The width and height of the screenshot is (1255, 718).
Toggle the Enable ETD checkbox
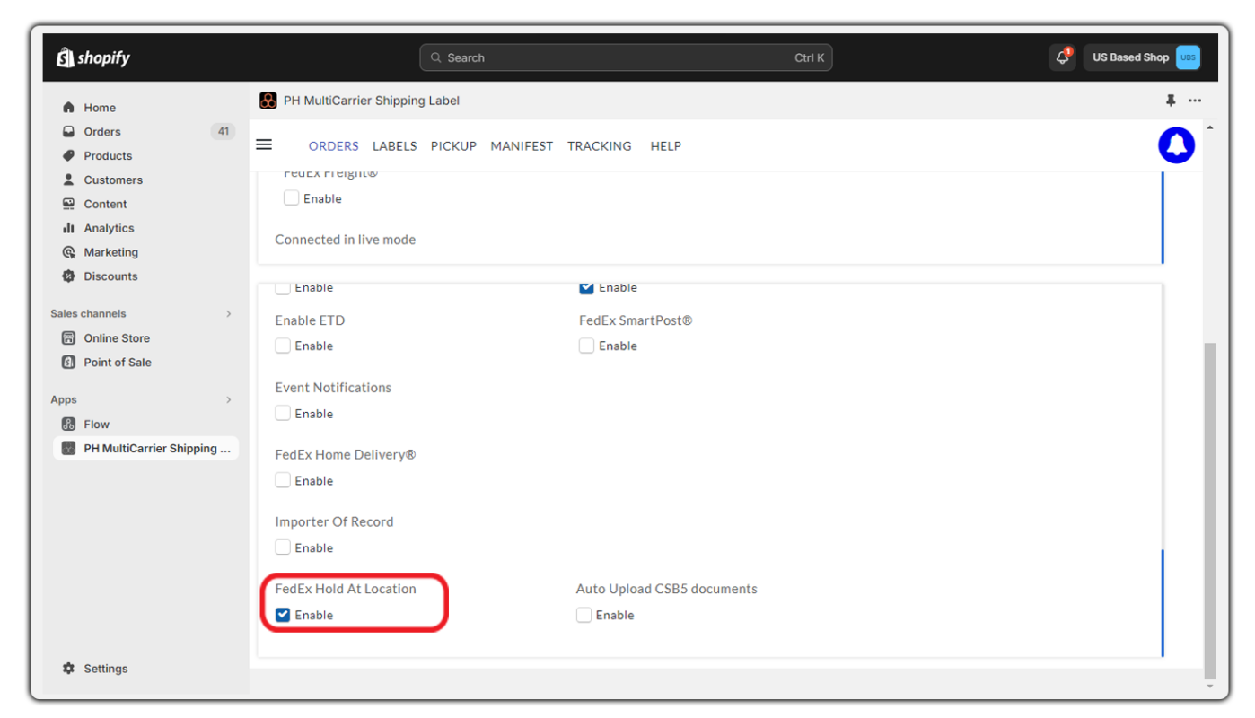(x=283, y=346)
